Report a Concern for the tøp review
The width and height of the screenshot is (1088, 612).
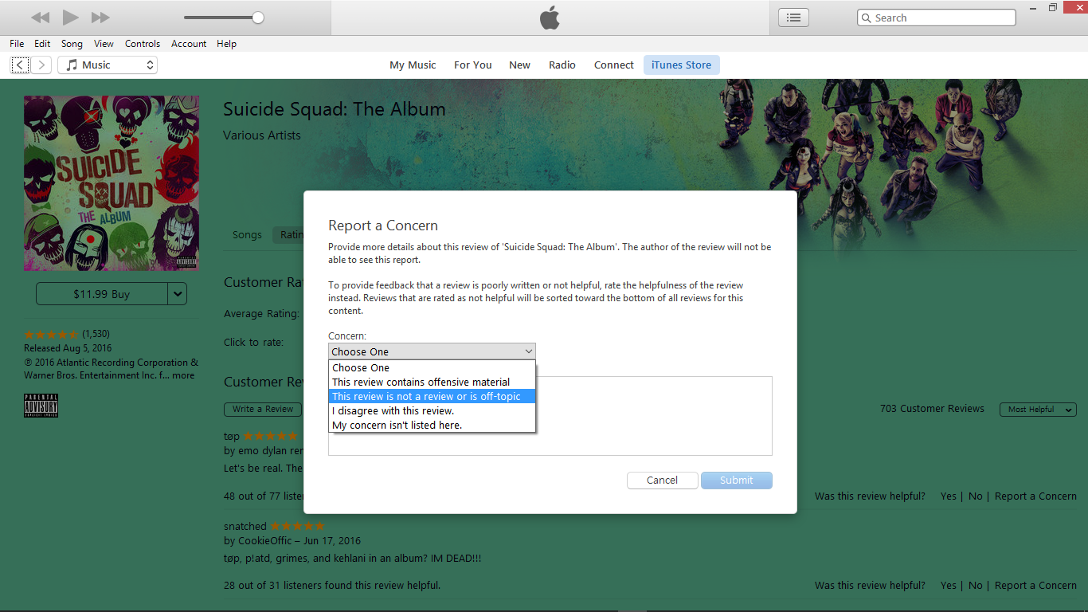[1035, 496]
